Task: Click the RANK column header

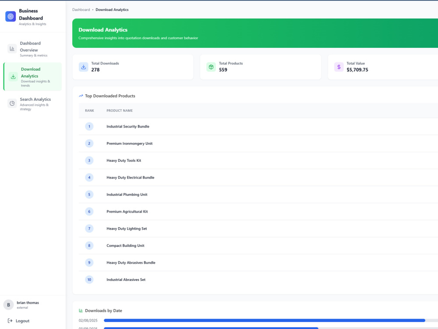Action: click(x=89, y=111)
